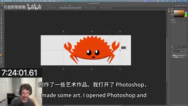
Task: Click the rainbow hue slider
Action: pos(186,14)
